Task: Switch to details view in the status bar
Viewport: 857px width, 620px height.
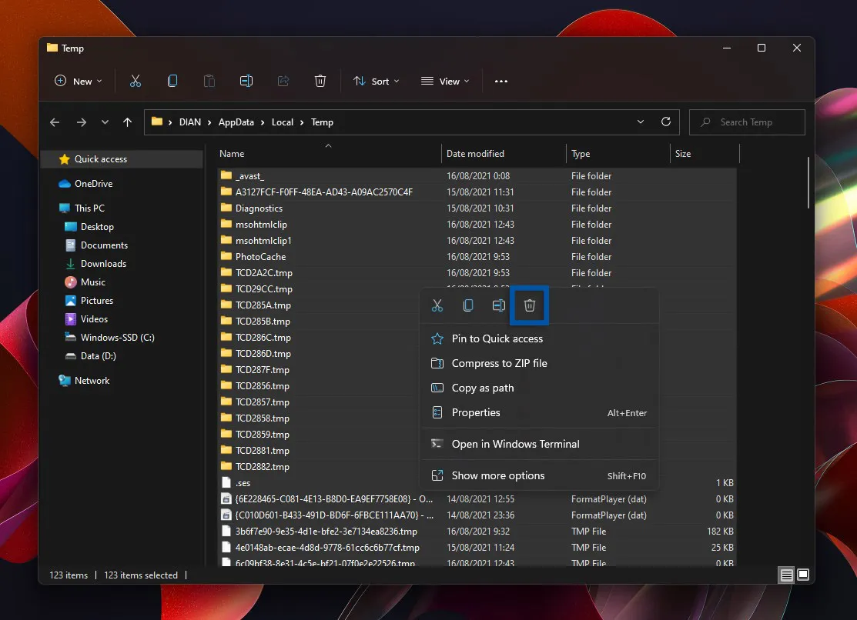Action: [x=785, y=575]
